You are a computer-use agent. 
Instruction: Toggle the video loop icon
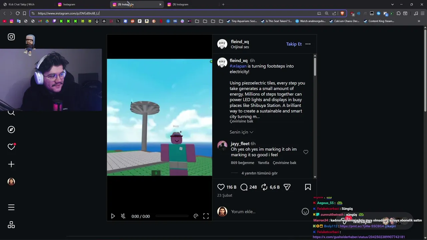(196, 216)
